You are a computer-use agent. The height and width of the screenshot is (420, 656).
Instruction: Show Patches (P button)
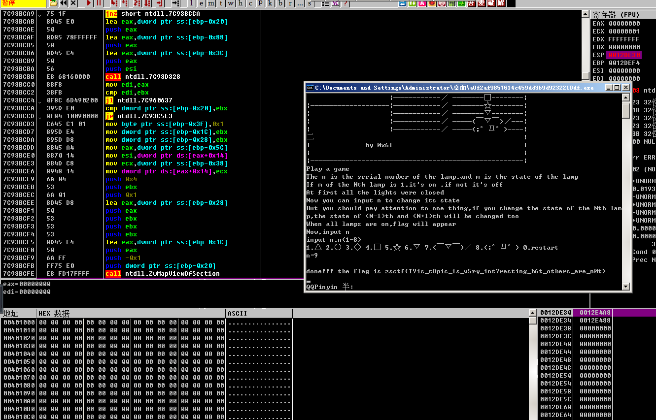[260, 3]
